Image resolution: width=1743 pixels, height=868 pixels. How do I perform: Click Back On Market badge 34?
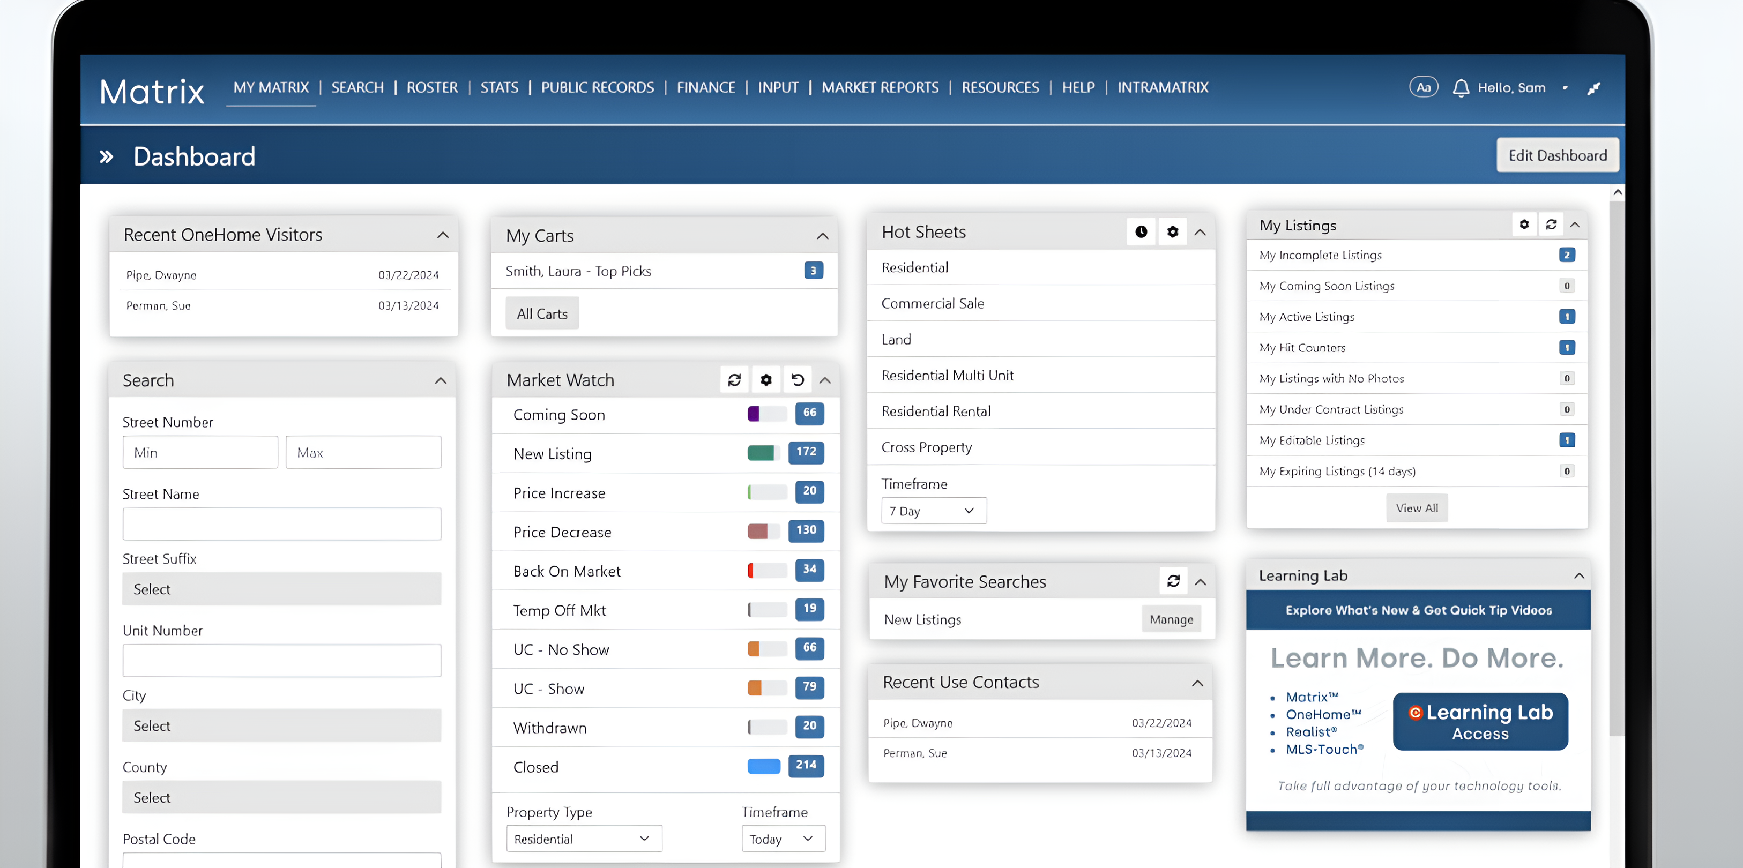click(809, 570)
